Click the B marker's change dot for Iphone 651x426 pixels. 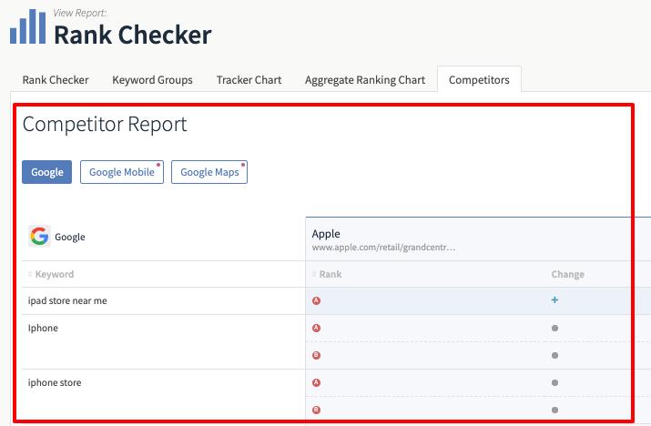[x=554, y=355]
